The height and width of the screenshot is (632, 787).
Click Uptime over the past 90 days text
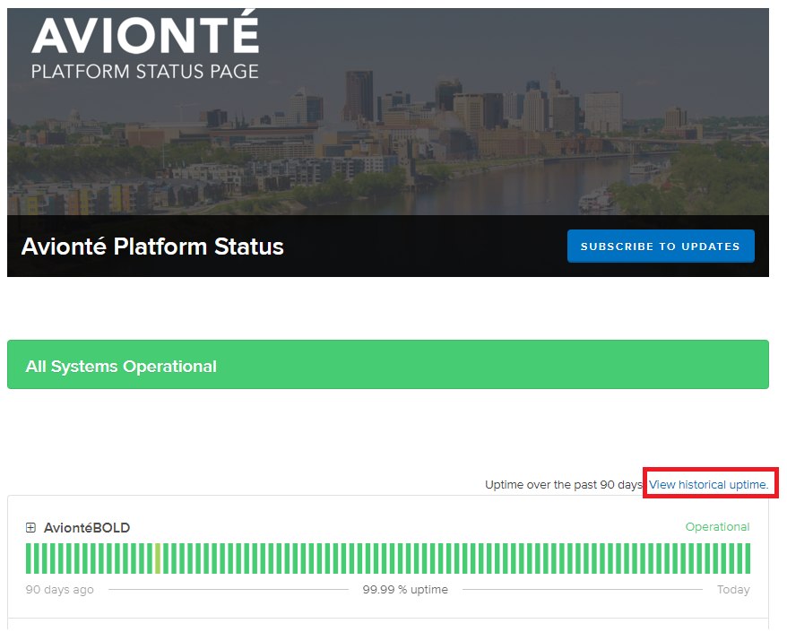564,484
